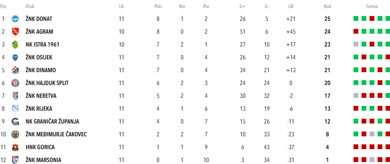Click the ŽNK Neretva club crest
Screen dimensions: 390x164
(15, 96)
